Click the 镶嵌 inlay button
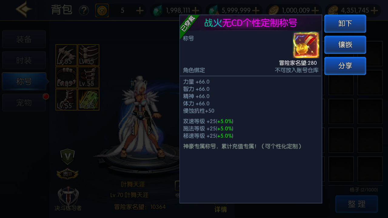The height and width of the screenshot is (218, 388). coord(345,45)
